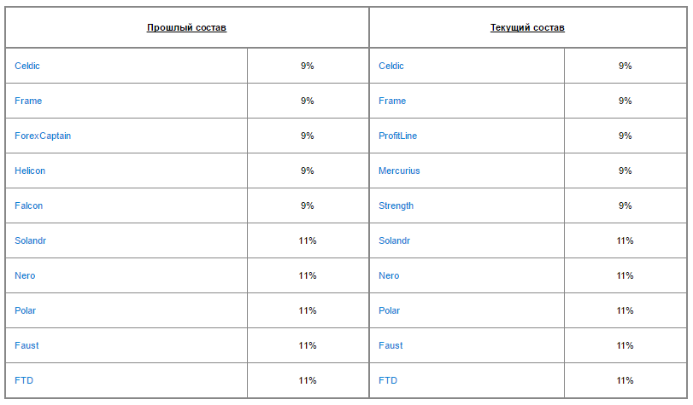The height and width of the screenshot is (405, 693).
Task: Open the Strength link
Action: click(x=396, y=205)
